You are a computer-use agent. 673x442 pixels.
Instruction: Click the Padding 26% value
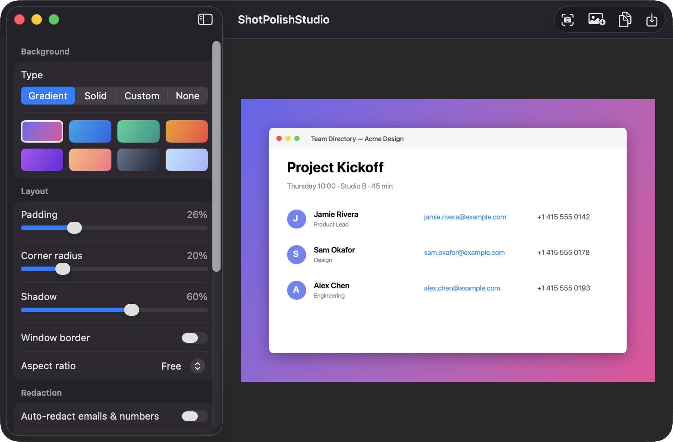point(197,215)
